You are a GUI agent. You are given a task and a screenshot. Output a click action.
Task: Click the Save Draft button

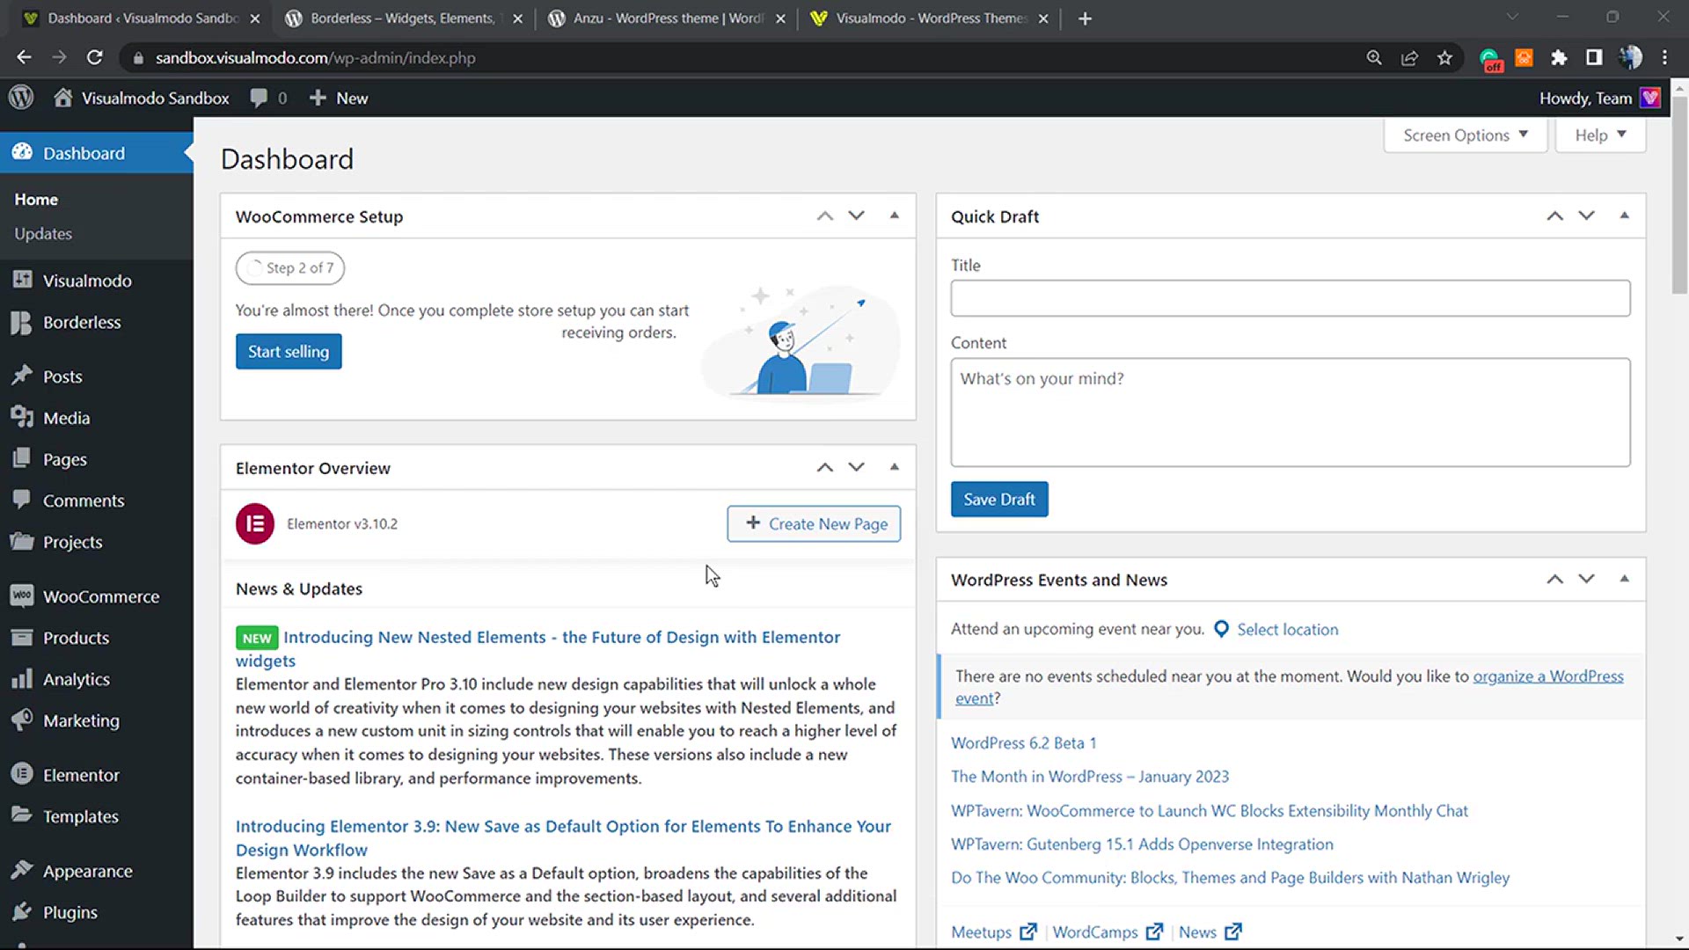(x=999, y=499)
